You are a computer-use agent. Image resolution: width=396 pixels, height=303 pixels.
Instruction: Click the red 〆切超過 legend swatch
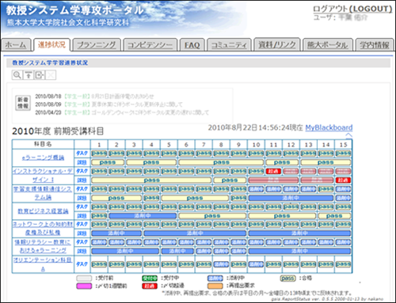coord(150,286)
